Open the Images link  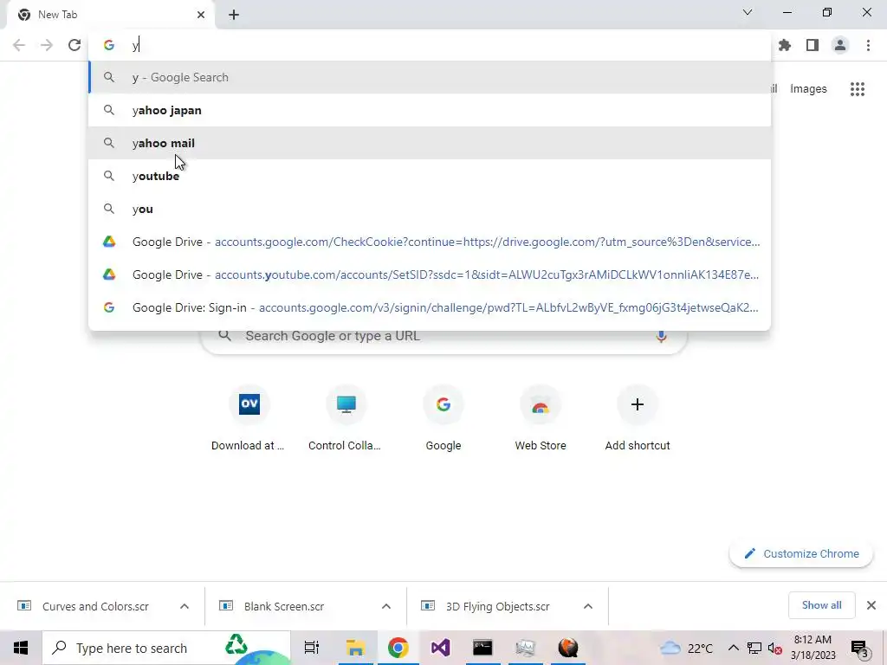[808, 89]
